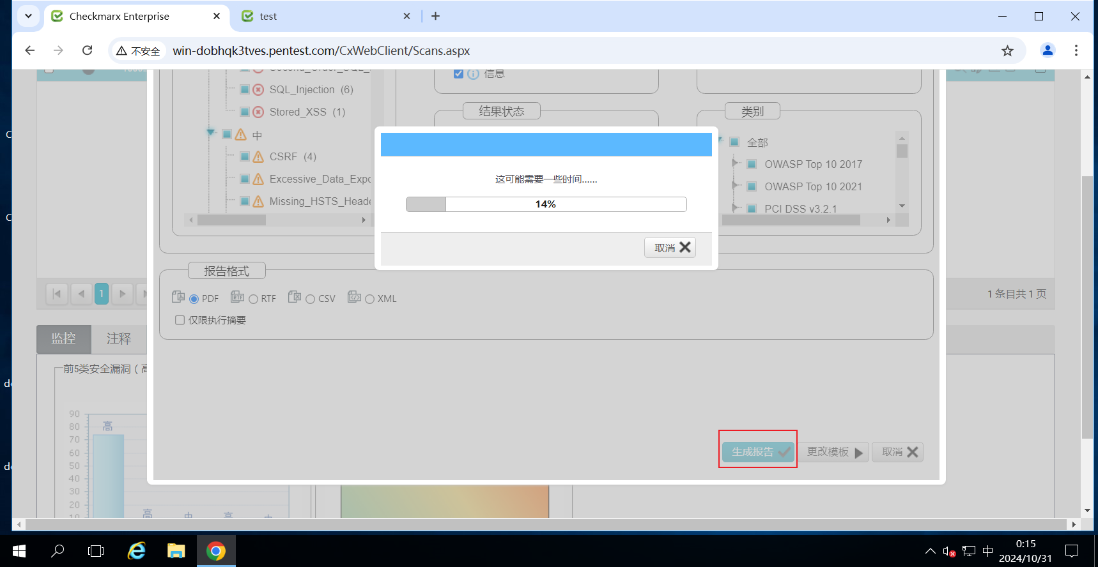Screen dimensions: 1098x567
Task: Open 更改模板 change template
Action: click(835, 452)
